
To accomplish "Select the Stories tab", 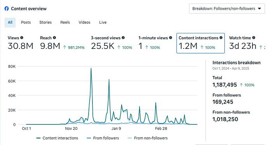I will pyautogui.click(x=45, y=22).
